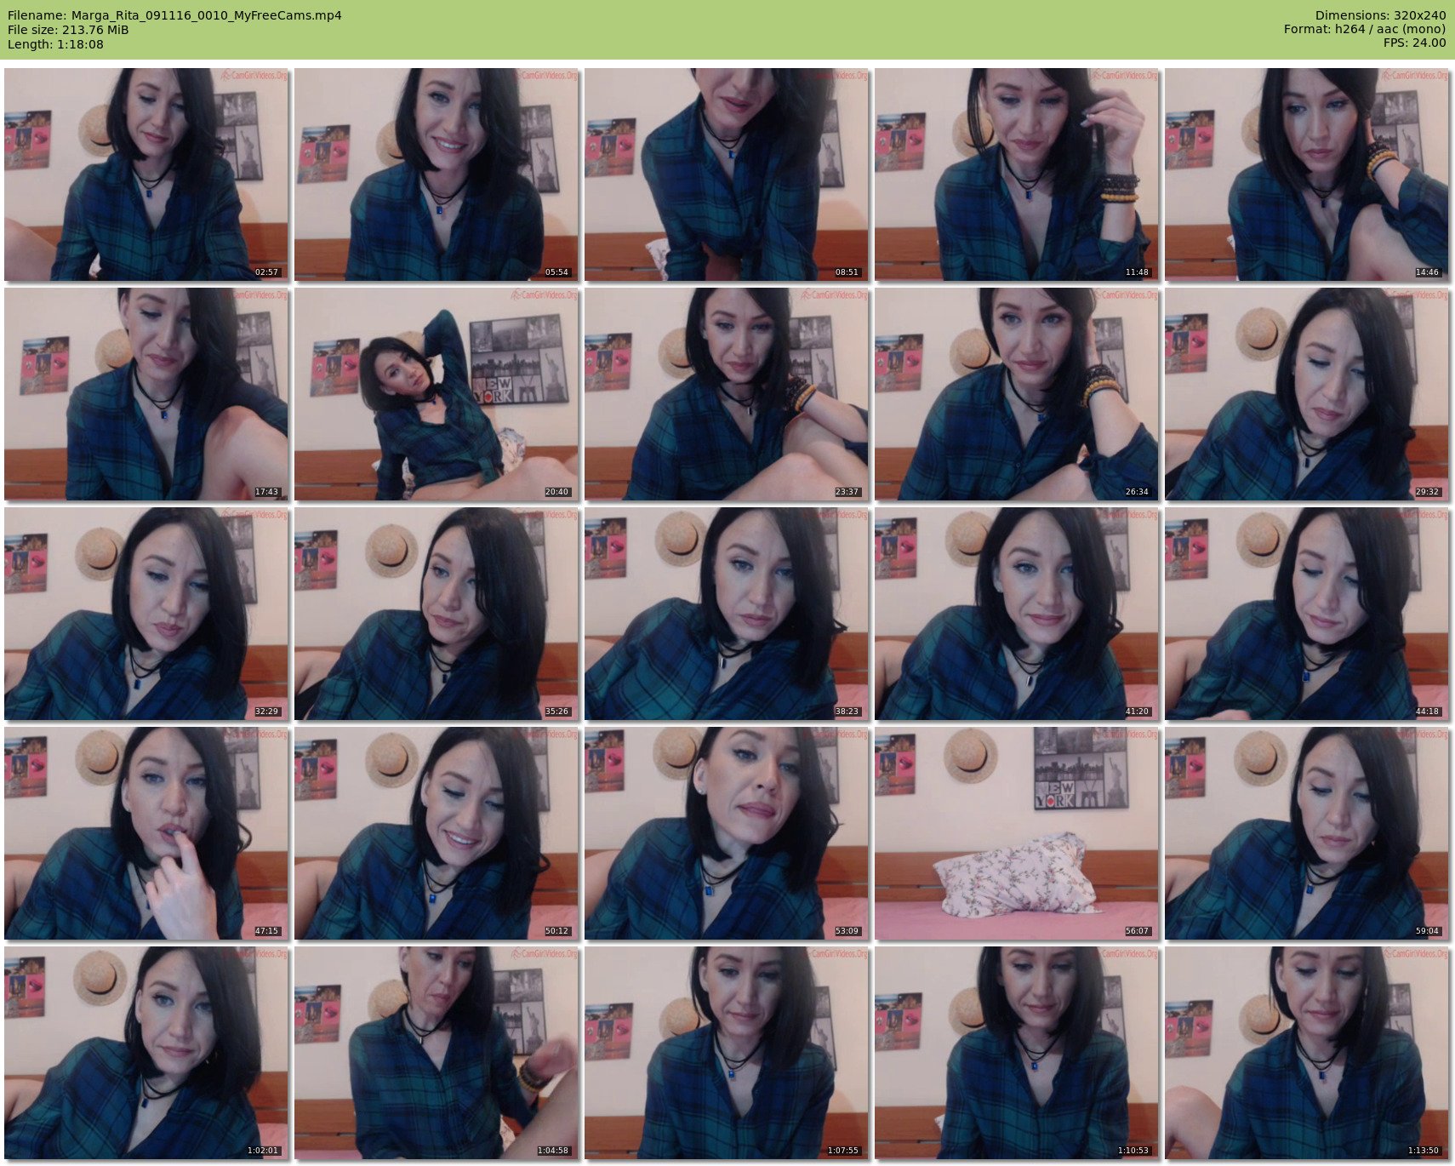Select the thumbnail at 05:54
This screenshot has width=1455, height=1166.
pos(436,174)
